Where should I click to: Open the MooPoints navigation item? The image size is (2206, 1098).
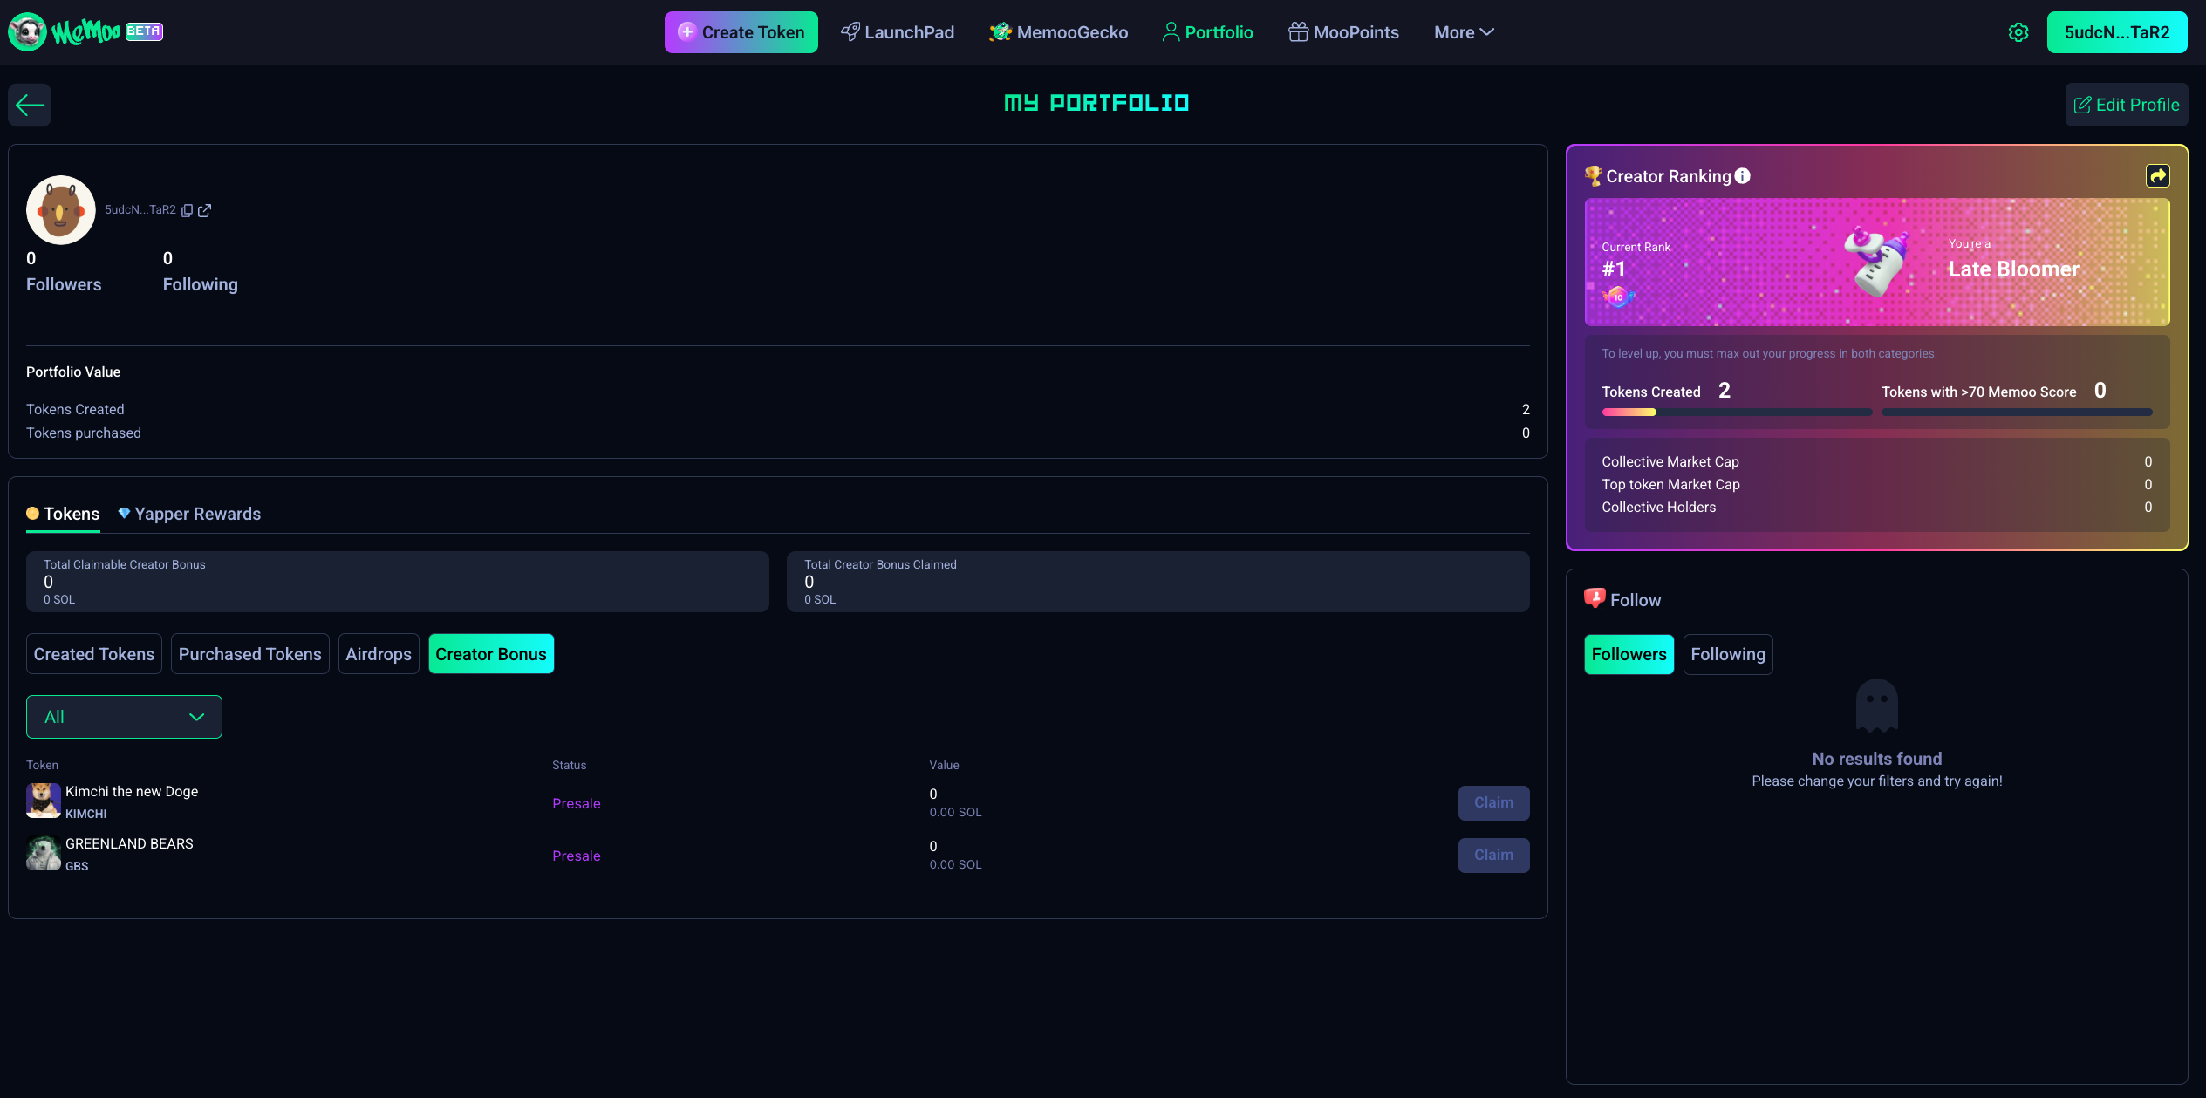click(1343, 32)
